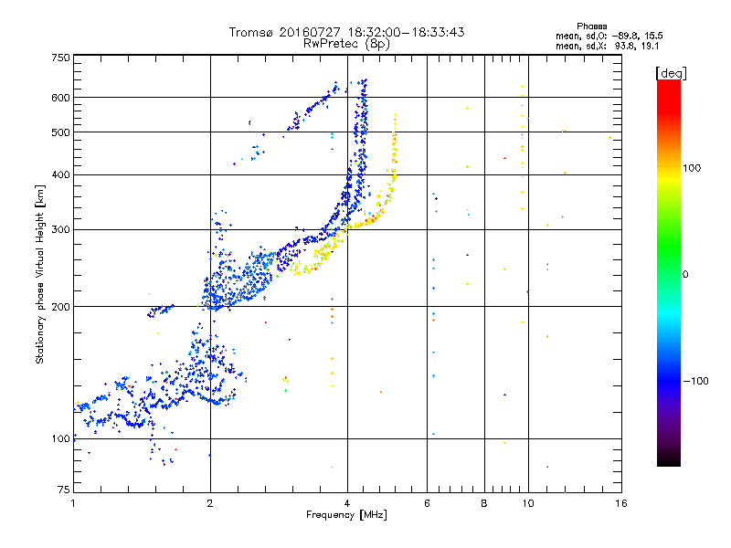This screenshot has height=548, width=731.
Task: Click the x-axis tick value "1"
Action: [x=73, y=503]
